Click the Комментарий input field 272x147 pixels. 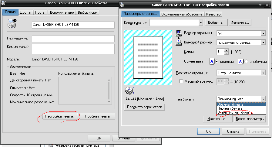coord(73,49)
